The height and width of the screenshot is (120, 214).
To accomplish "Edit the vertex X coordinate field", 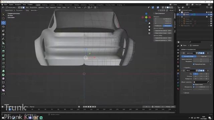I will click(x=163, y=19).
